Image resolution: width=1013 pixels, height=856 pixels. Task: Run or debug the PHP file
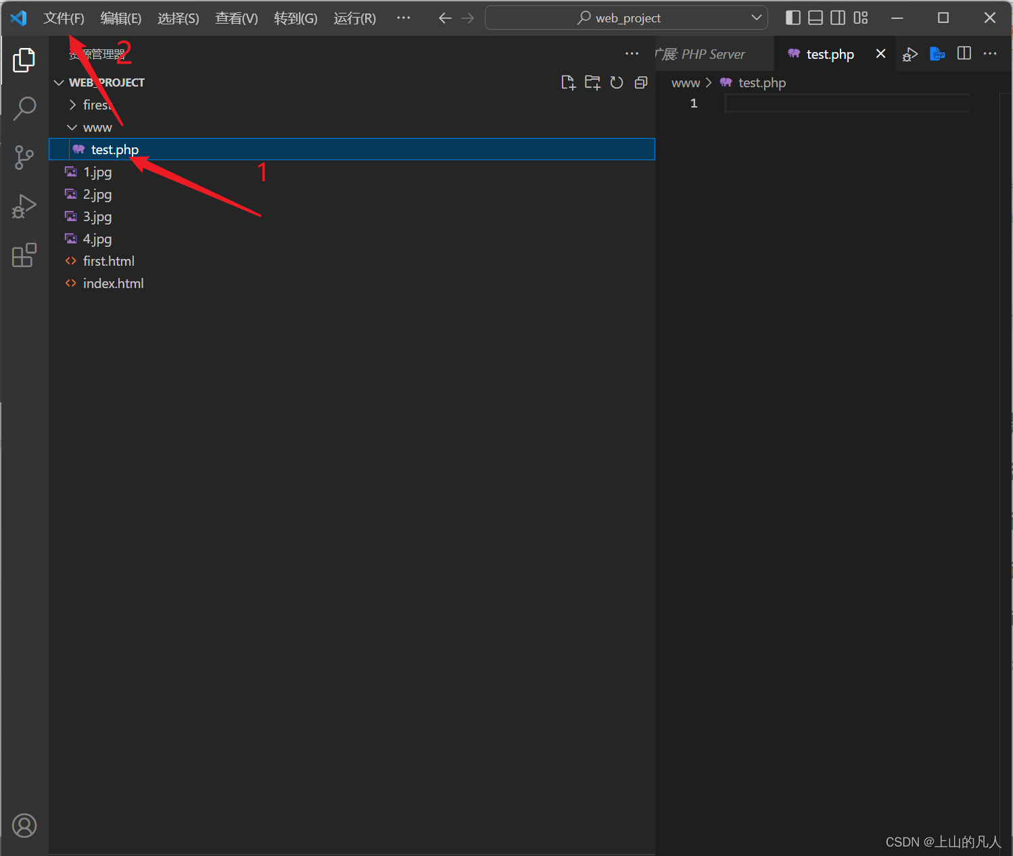[910, 54]
